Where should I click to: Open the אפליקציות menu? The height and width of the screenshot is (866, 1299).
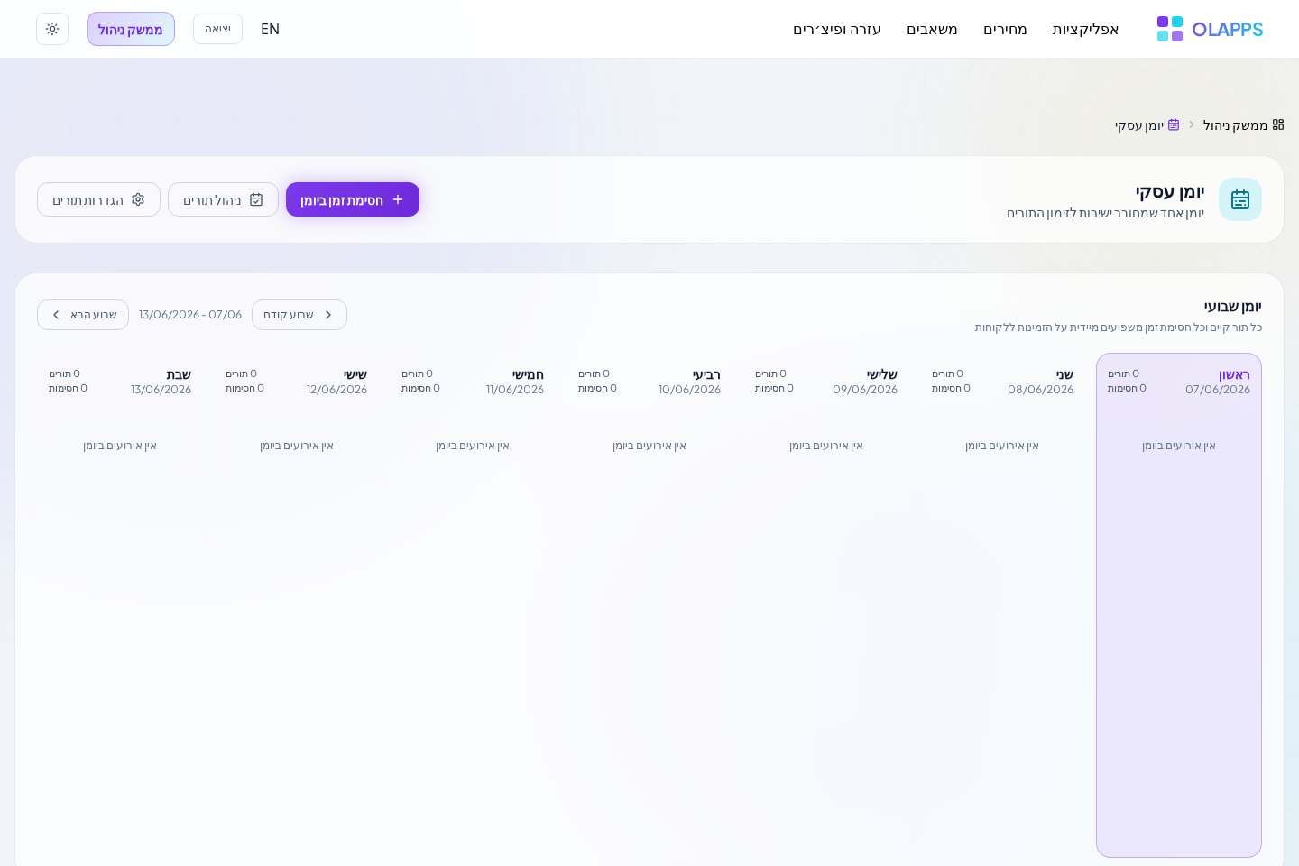click(1085, 29)
